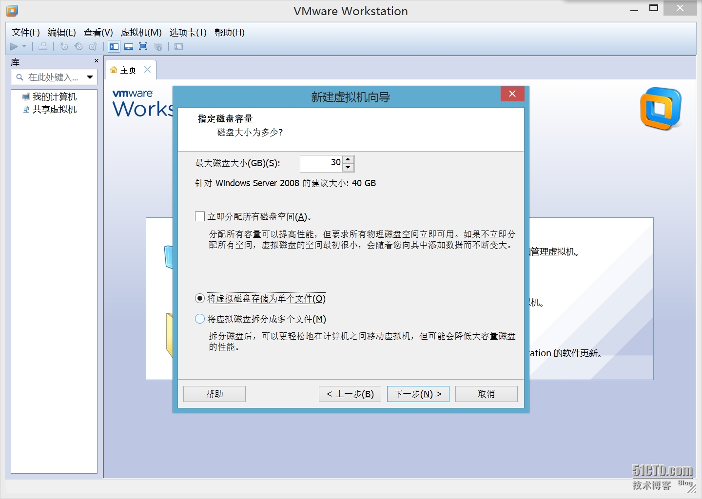
Task: Click the 取消 cancel button
Action: click(487, 394)
